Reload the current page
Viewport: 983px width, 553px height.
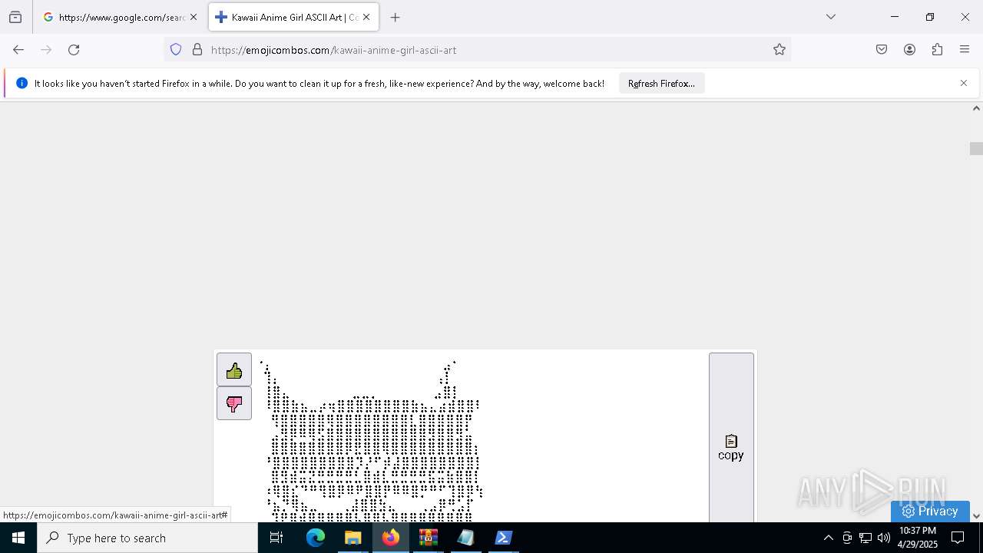tap(74, 50)
